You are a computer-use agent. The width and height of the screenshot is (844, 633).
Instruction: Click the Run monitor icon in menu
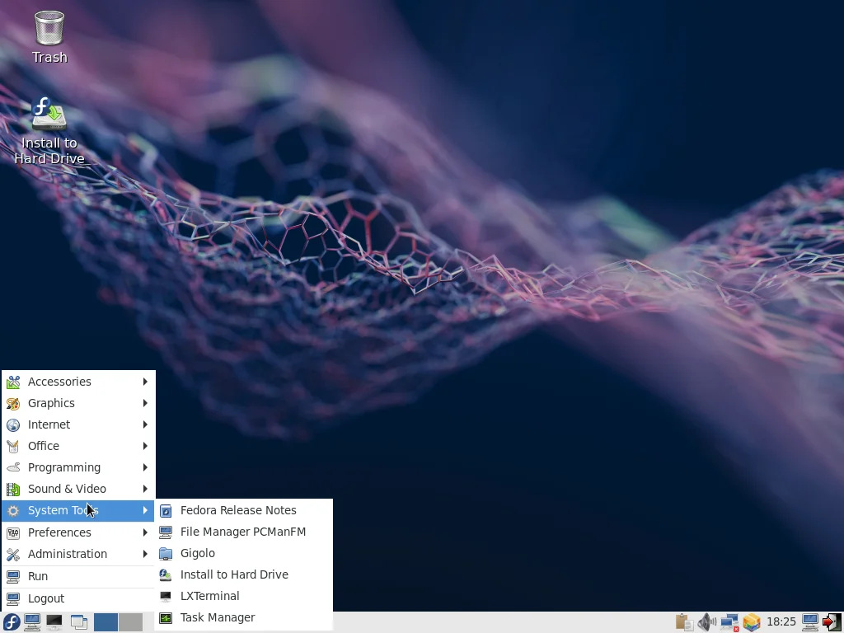13,576
